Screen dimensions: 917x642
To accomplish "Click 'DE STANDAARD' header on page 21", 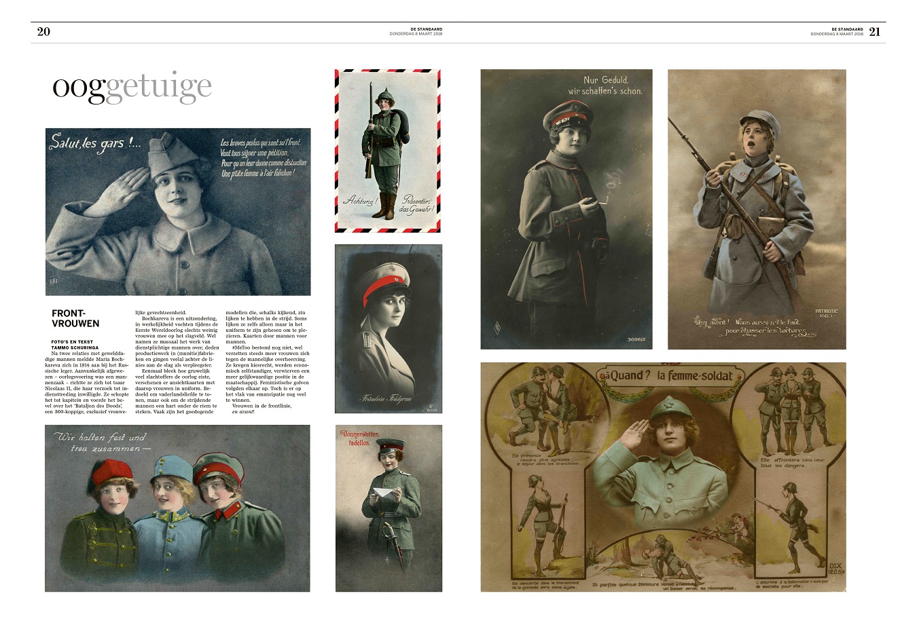I will 847,29.
